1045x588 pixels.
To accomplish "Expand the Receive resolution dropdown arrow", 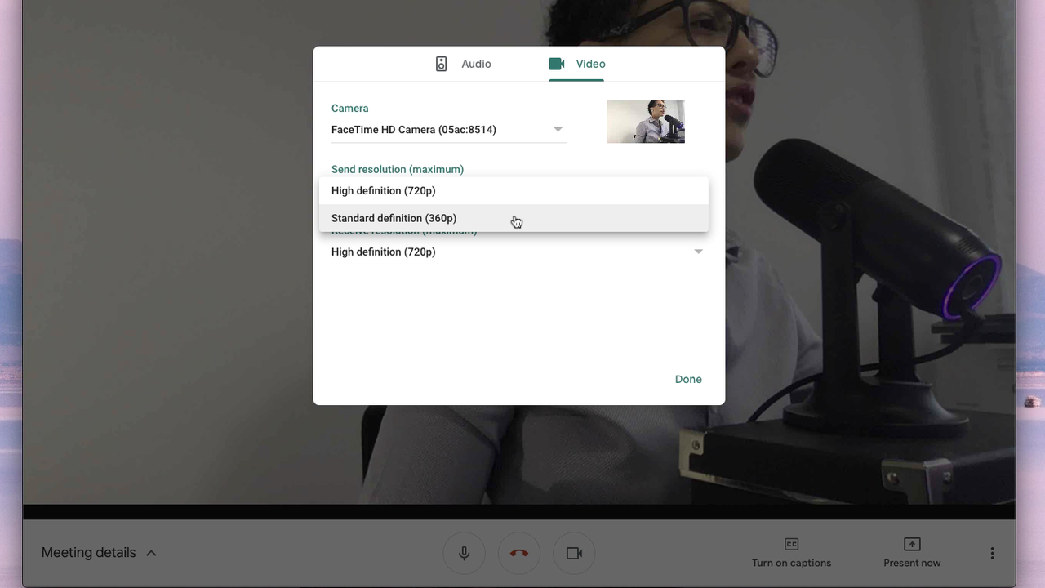I will (698, 252).
